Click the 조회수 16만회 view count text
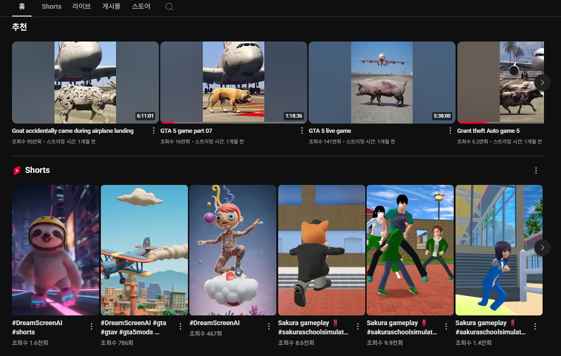This screenshot has width=561, height=356. click(175, 142)
